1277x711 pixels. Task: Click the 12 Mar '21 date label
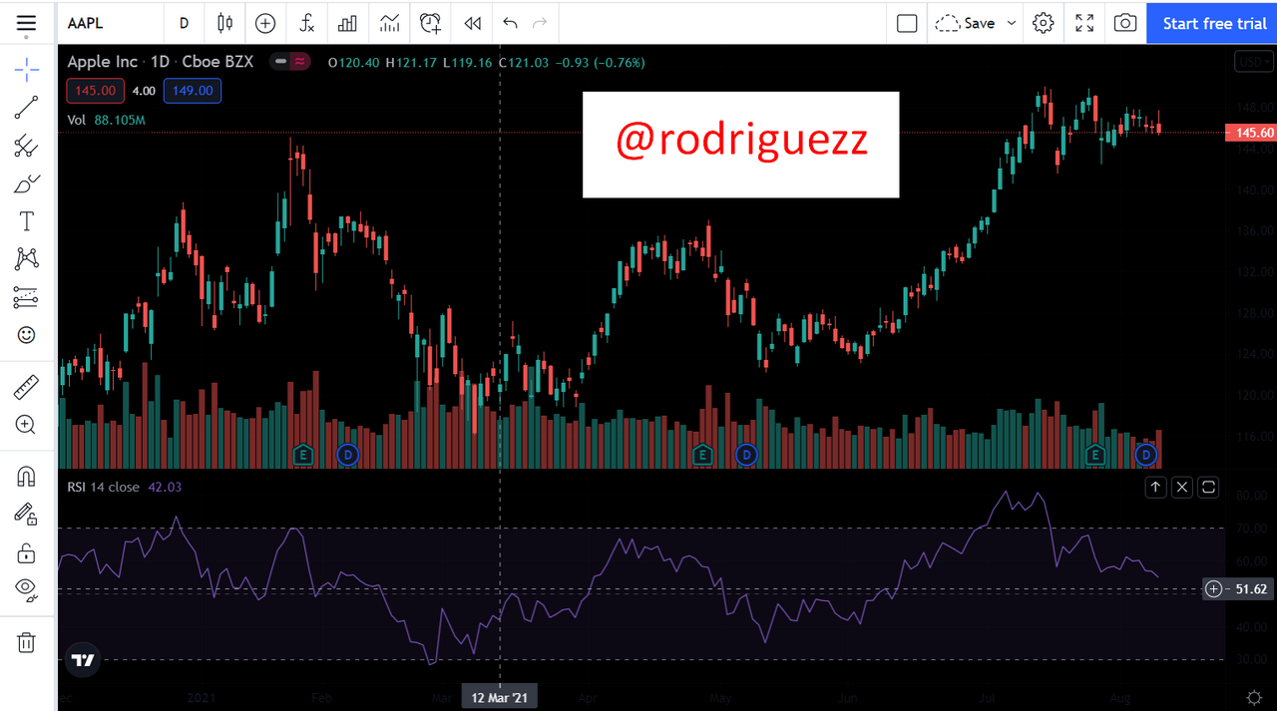pyautogui.click(x=499, y=697)
